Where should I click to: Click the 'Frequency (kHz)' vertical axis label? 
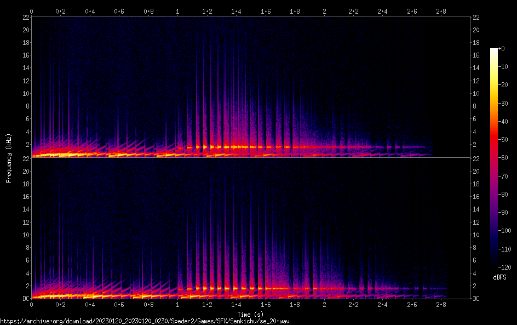click(9, 157)
